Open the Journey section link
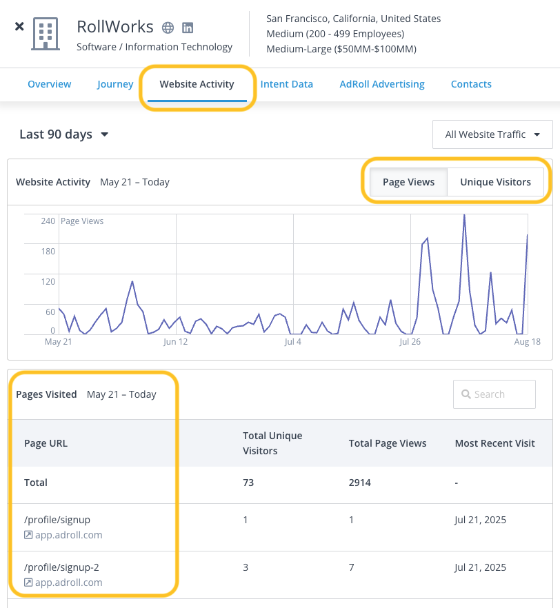560x608 pixels. click(115, 83)
